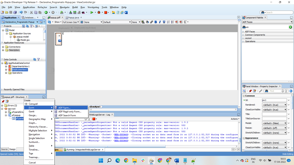Expand the Recently Opened Files section
This screenshot has width=294, height=165.
2,90
